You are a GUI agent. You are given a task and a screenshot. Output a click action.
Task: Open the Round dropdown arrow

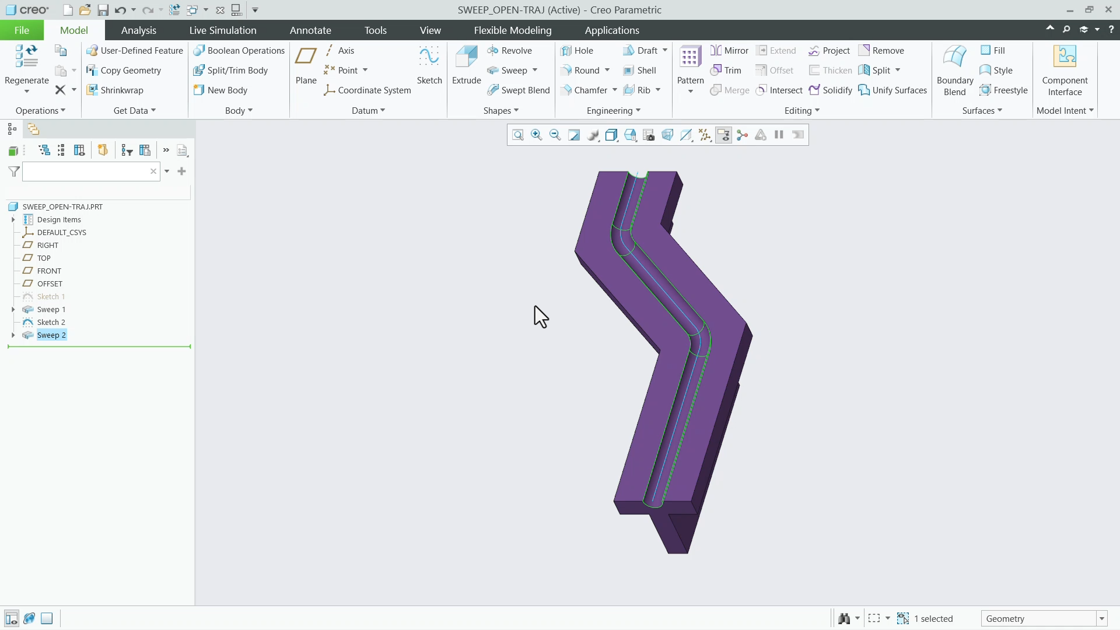607,71
